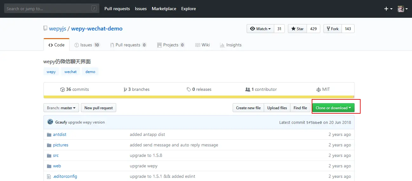Click the .editorconfig file icon
The height and width of the screenshot is (181, 412).
point(49,177)
